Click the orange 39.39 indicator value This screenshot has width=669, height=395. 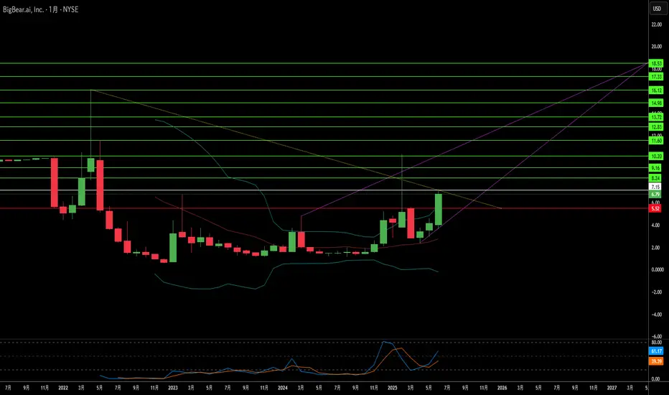tap(656, 361)
